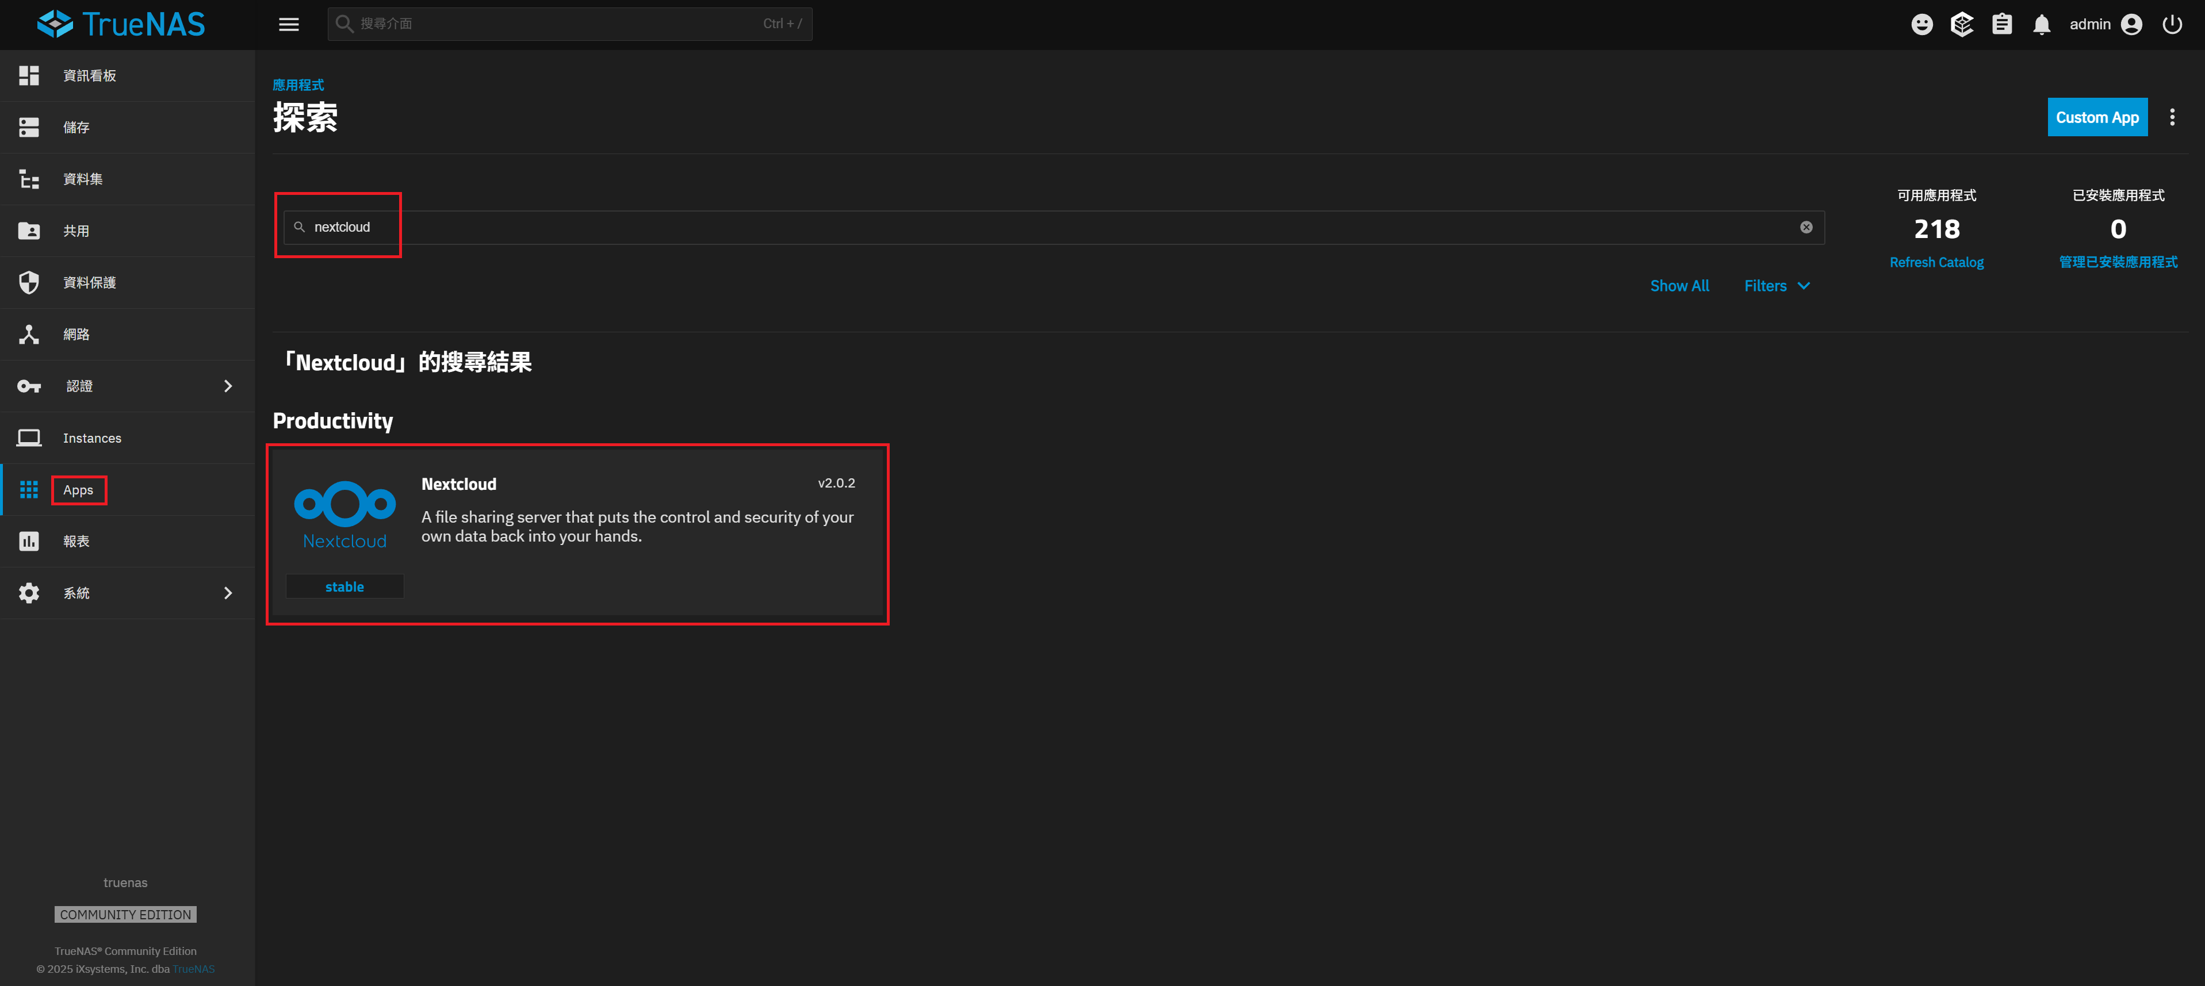Open the feedback smiley icon
The height and width of the screenshot is (986, 2205).
coord(1921,24)
